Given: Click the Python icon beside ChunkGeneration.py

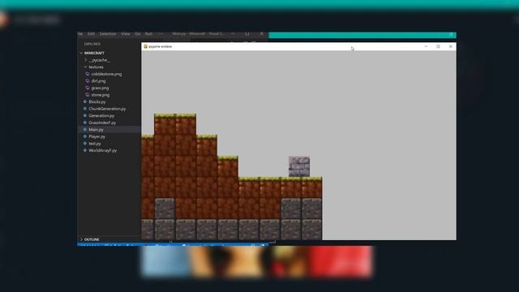Looking at the screenshot, I should click(84, 109).
